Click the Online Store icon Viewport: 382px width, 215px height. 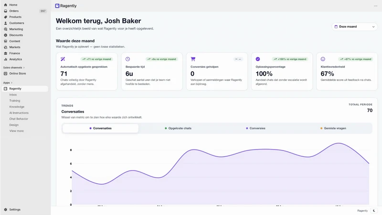[6, 74]
